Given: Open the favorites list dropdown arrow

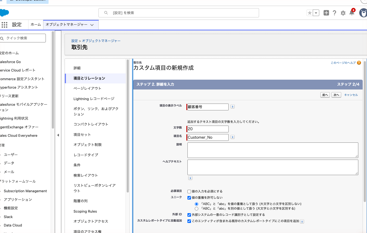Looking at the screenshot, I should (316, 13).
